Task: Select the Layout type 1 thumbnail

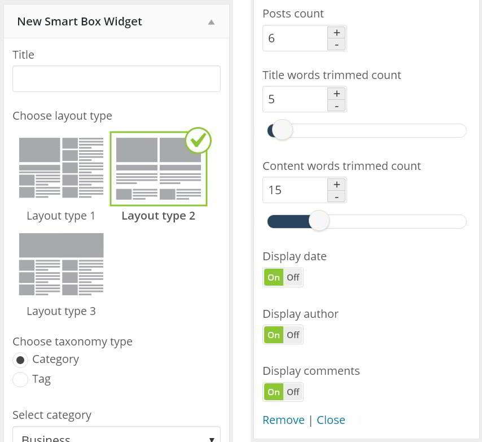Action: click(61, 168)
